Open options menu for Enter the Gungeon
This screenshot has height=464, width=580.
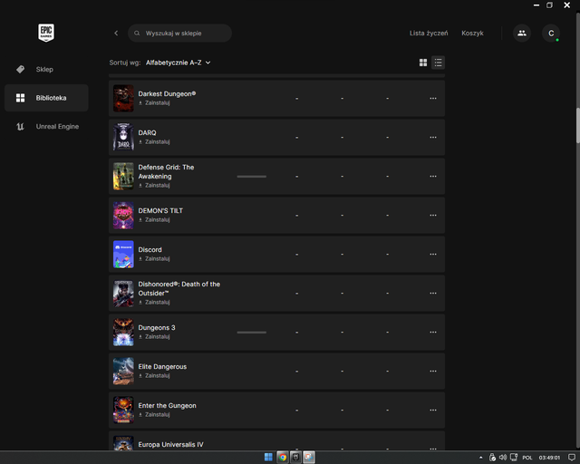[433, 410]
